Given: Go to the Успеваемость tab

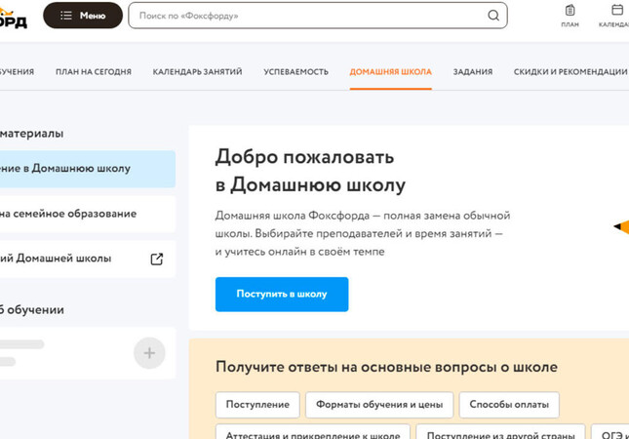Looking at the screenshot, I should click(296, 72).
